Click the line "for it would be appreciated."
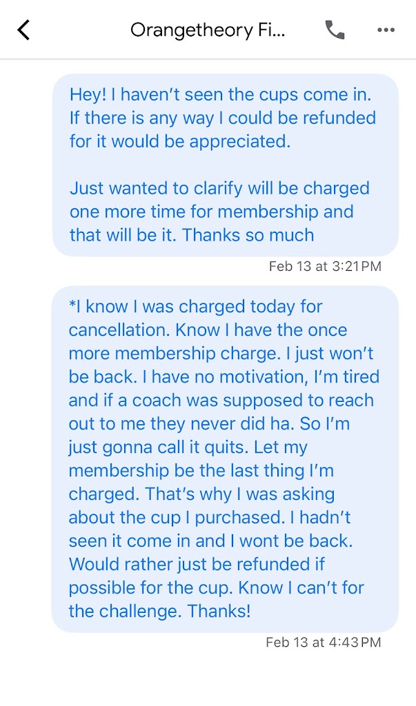The width and height of the screenshot is (416, 706). (179, 141)
